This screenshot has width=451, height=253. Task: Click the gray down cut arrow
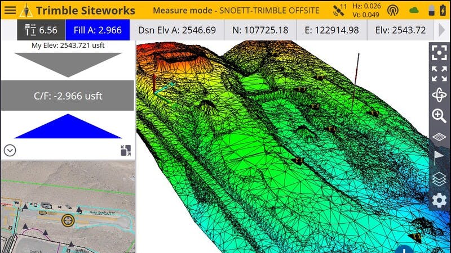68,65
